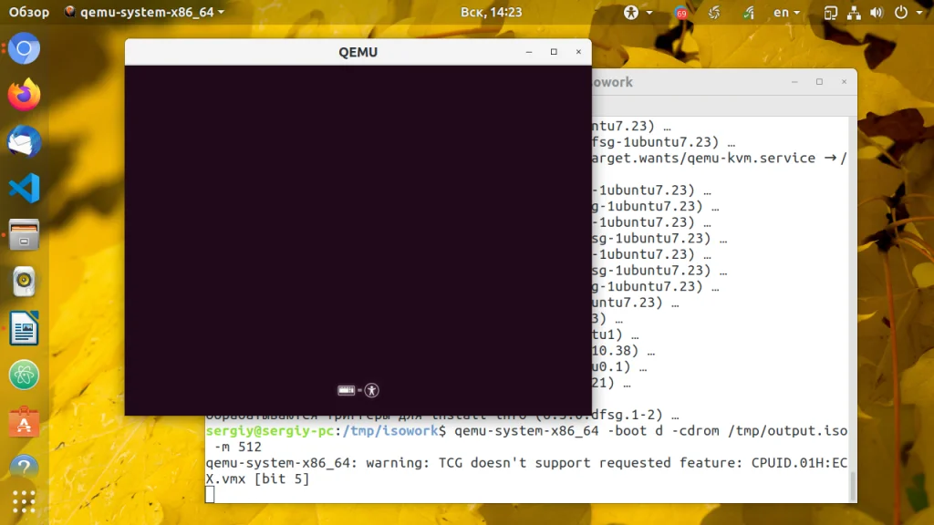Image resolution: width=934 pixels, height=525 pixels.
Task: Click the green feather tray icon
Action: click(748, 12)
